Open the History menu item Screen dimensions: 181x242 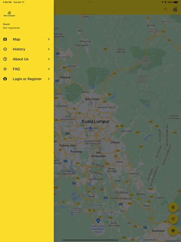pyautogui.click(x=27, y=49)
